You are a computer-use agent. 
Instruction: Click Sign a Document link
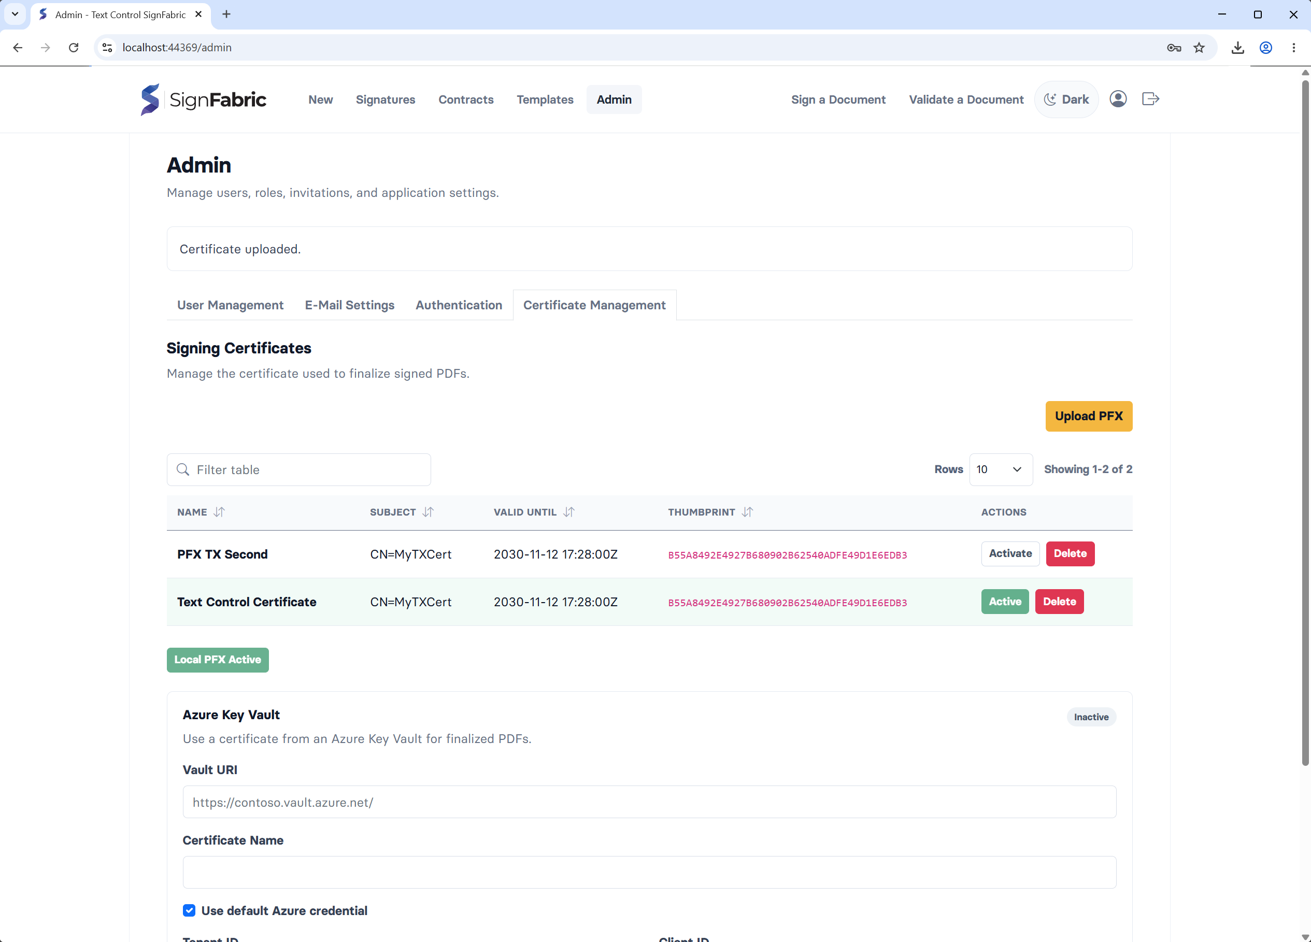pyautogui.click(x=838, y=99)
